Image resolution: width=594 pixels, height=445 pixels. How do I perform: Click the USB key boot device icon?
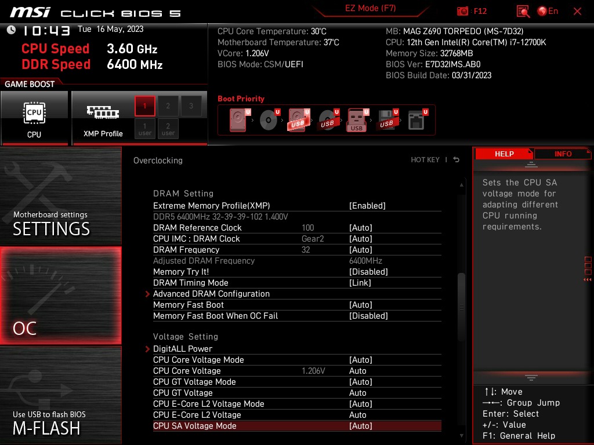click(357, 120)
